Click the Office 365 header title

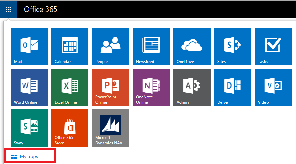(x=40, y=9)
